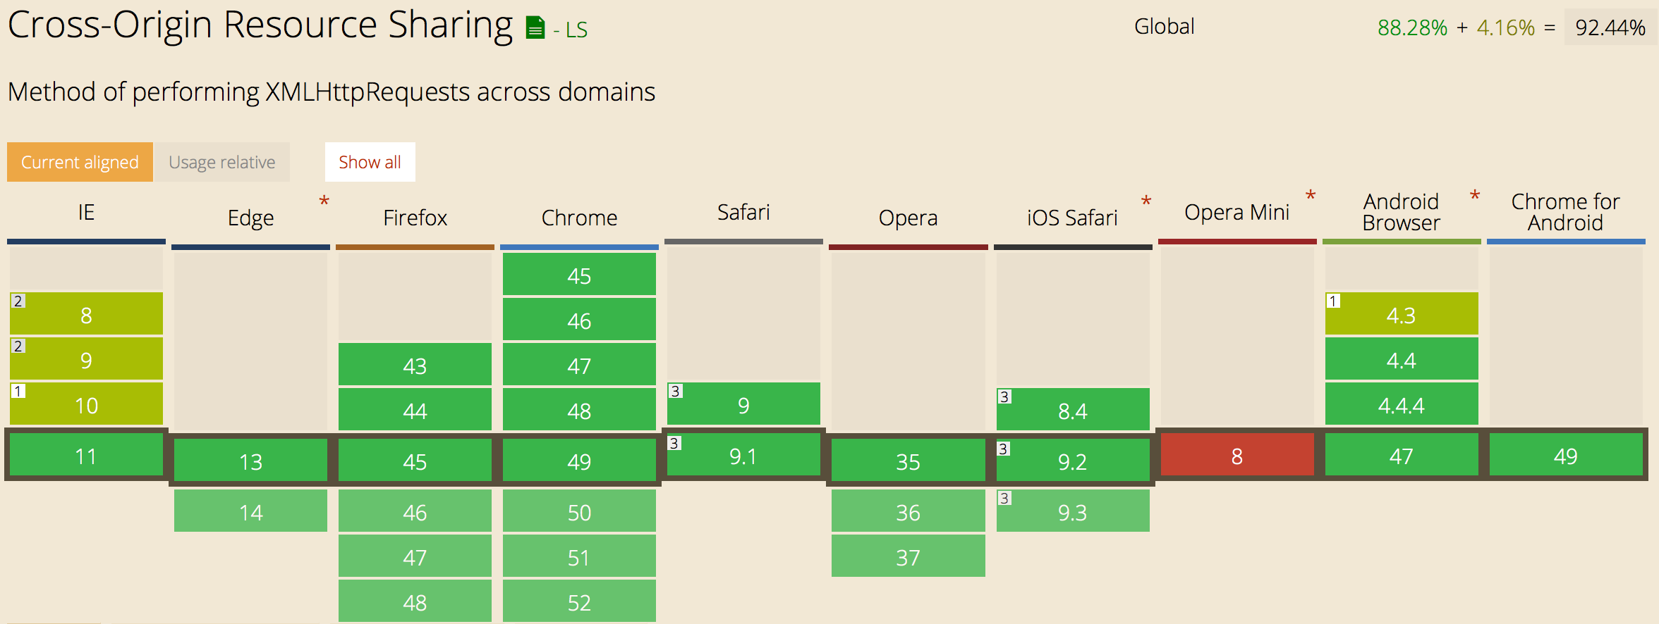The height and width of the screenshot is (624, 1659).
Task: Select the highlighted Chrome 49 support cell
Action: pos(578,461)
